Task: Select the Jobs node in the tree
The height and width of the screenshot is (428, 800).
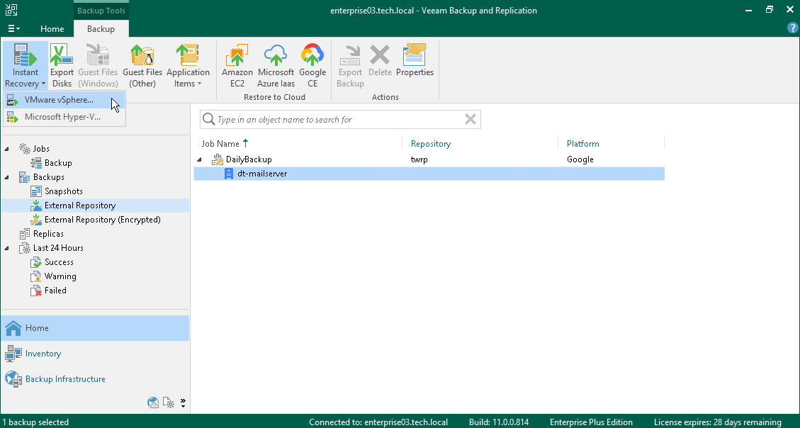Action: click(41, 149)
